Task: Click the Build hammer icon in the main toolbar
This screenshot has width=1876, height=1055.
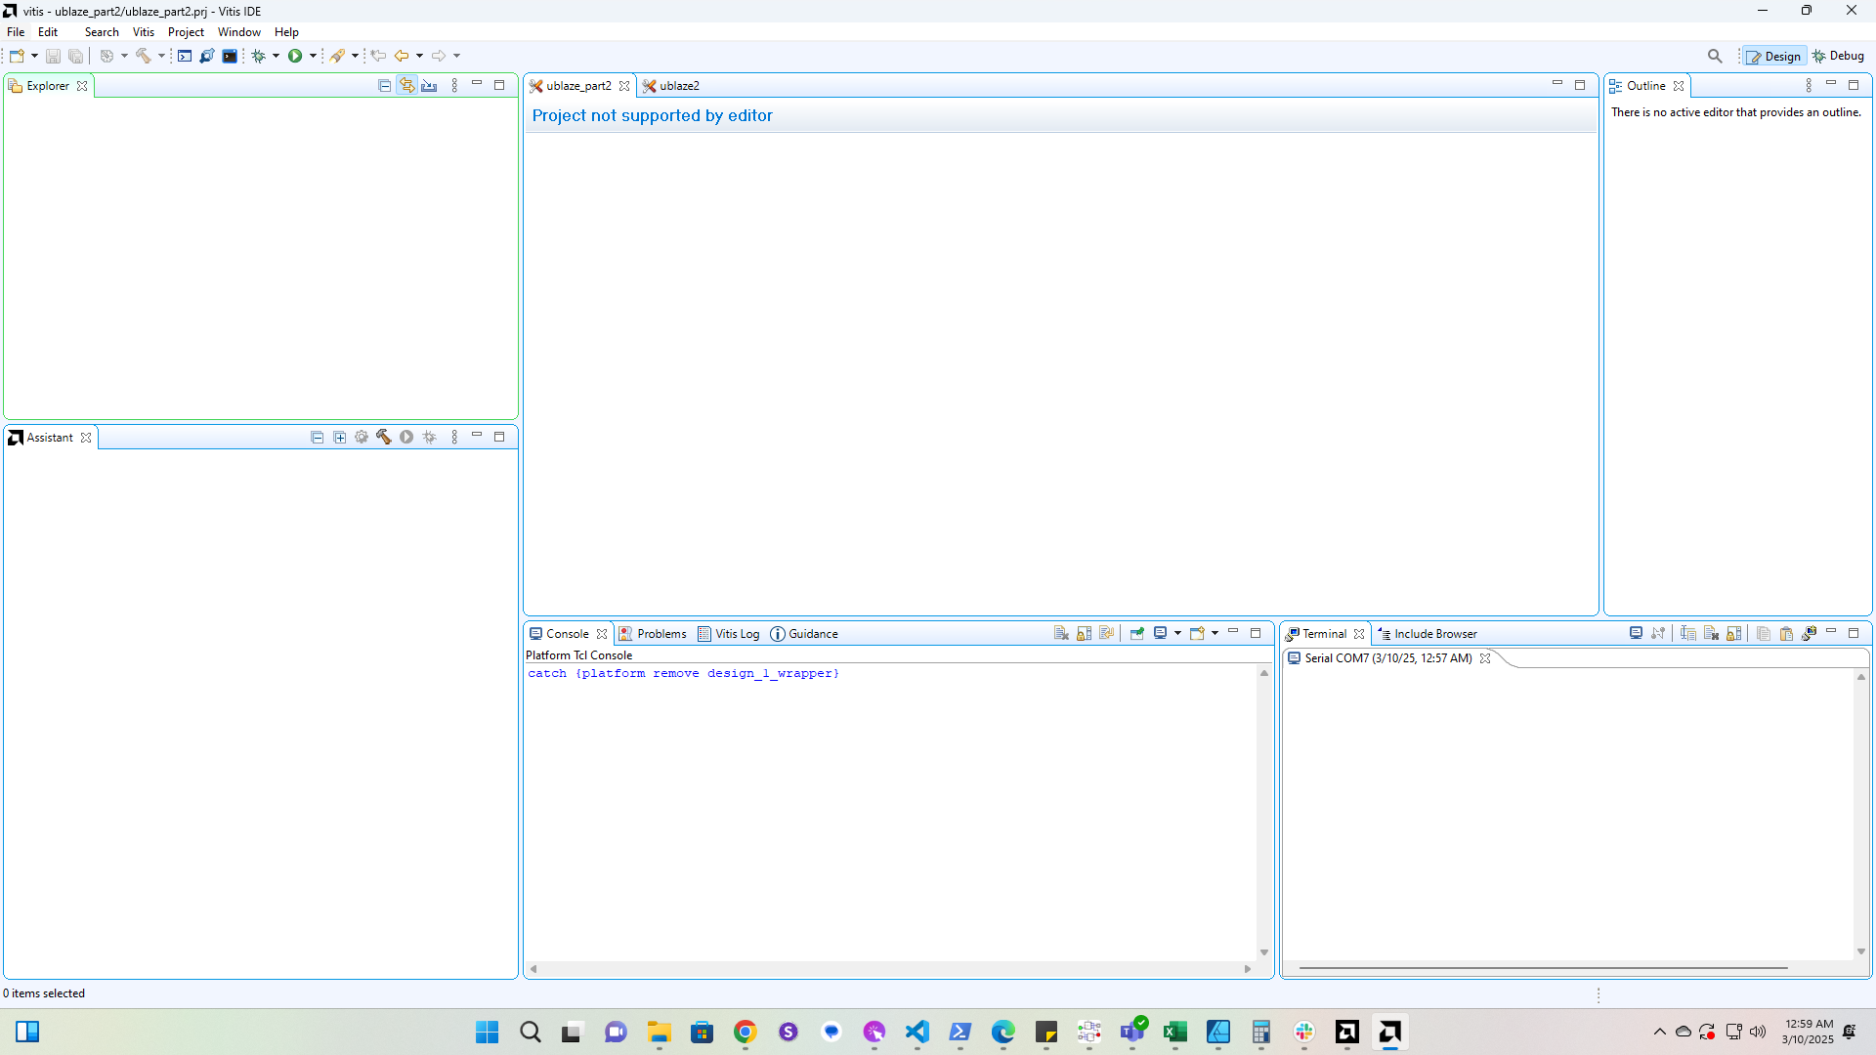Action: pos(144,56)
